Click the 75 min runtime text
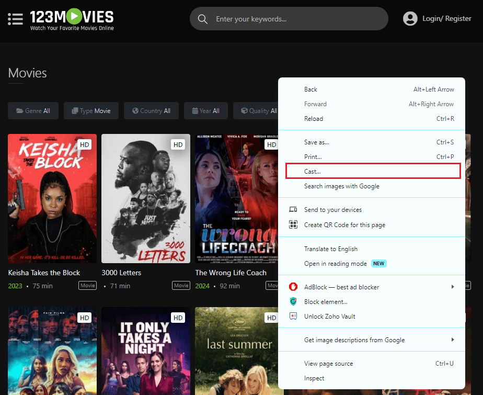483x395 pixels. (x=42, y=286)
